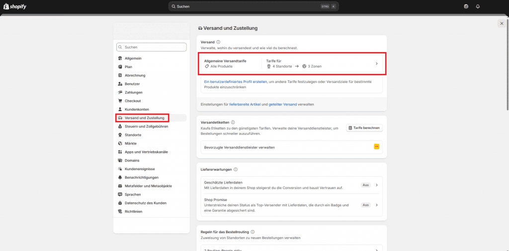Go to Märkte settings section

(131, 143)
